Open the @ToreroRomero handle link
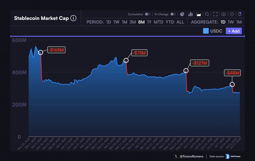 click(192, 156)
